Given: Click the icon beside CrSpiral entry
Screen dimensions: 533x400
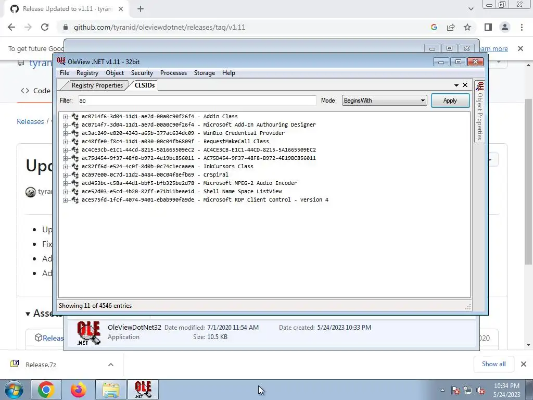Looking at the screenshot, I should [x=75, y=174].
